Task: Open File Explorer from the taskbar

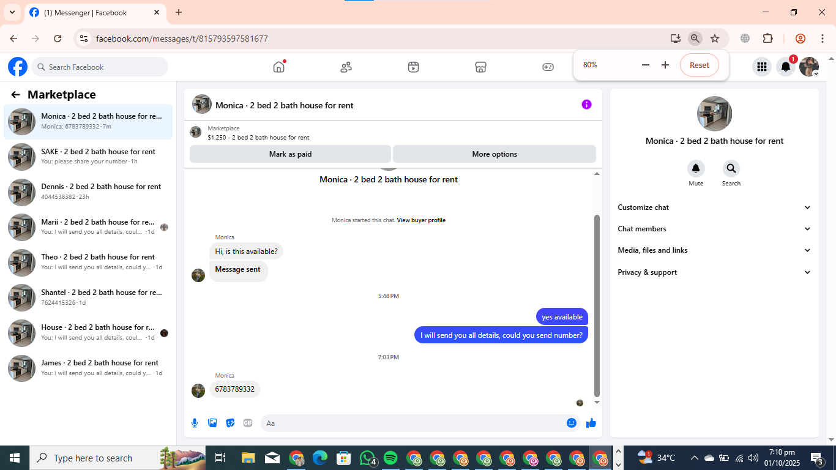Action: [248, 458]
